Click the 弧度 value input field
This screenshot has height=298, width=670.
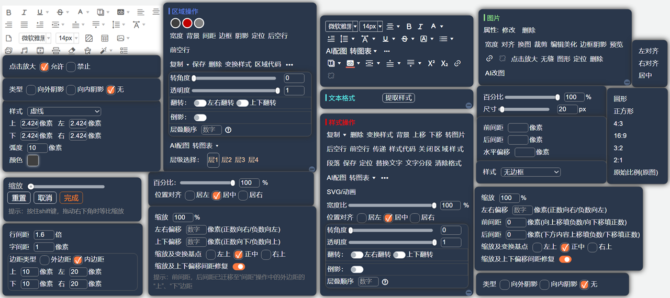37,148
